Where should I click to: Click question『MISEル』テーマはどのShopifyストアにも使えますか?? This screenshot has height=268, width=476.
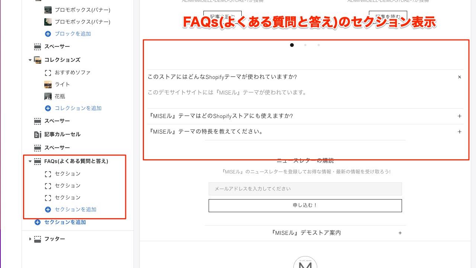click(x=220, y=116)
